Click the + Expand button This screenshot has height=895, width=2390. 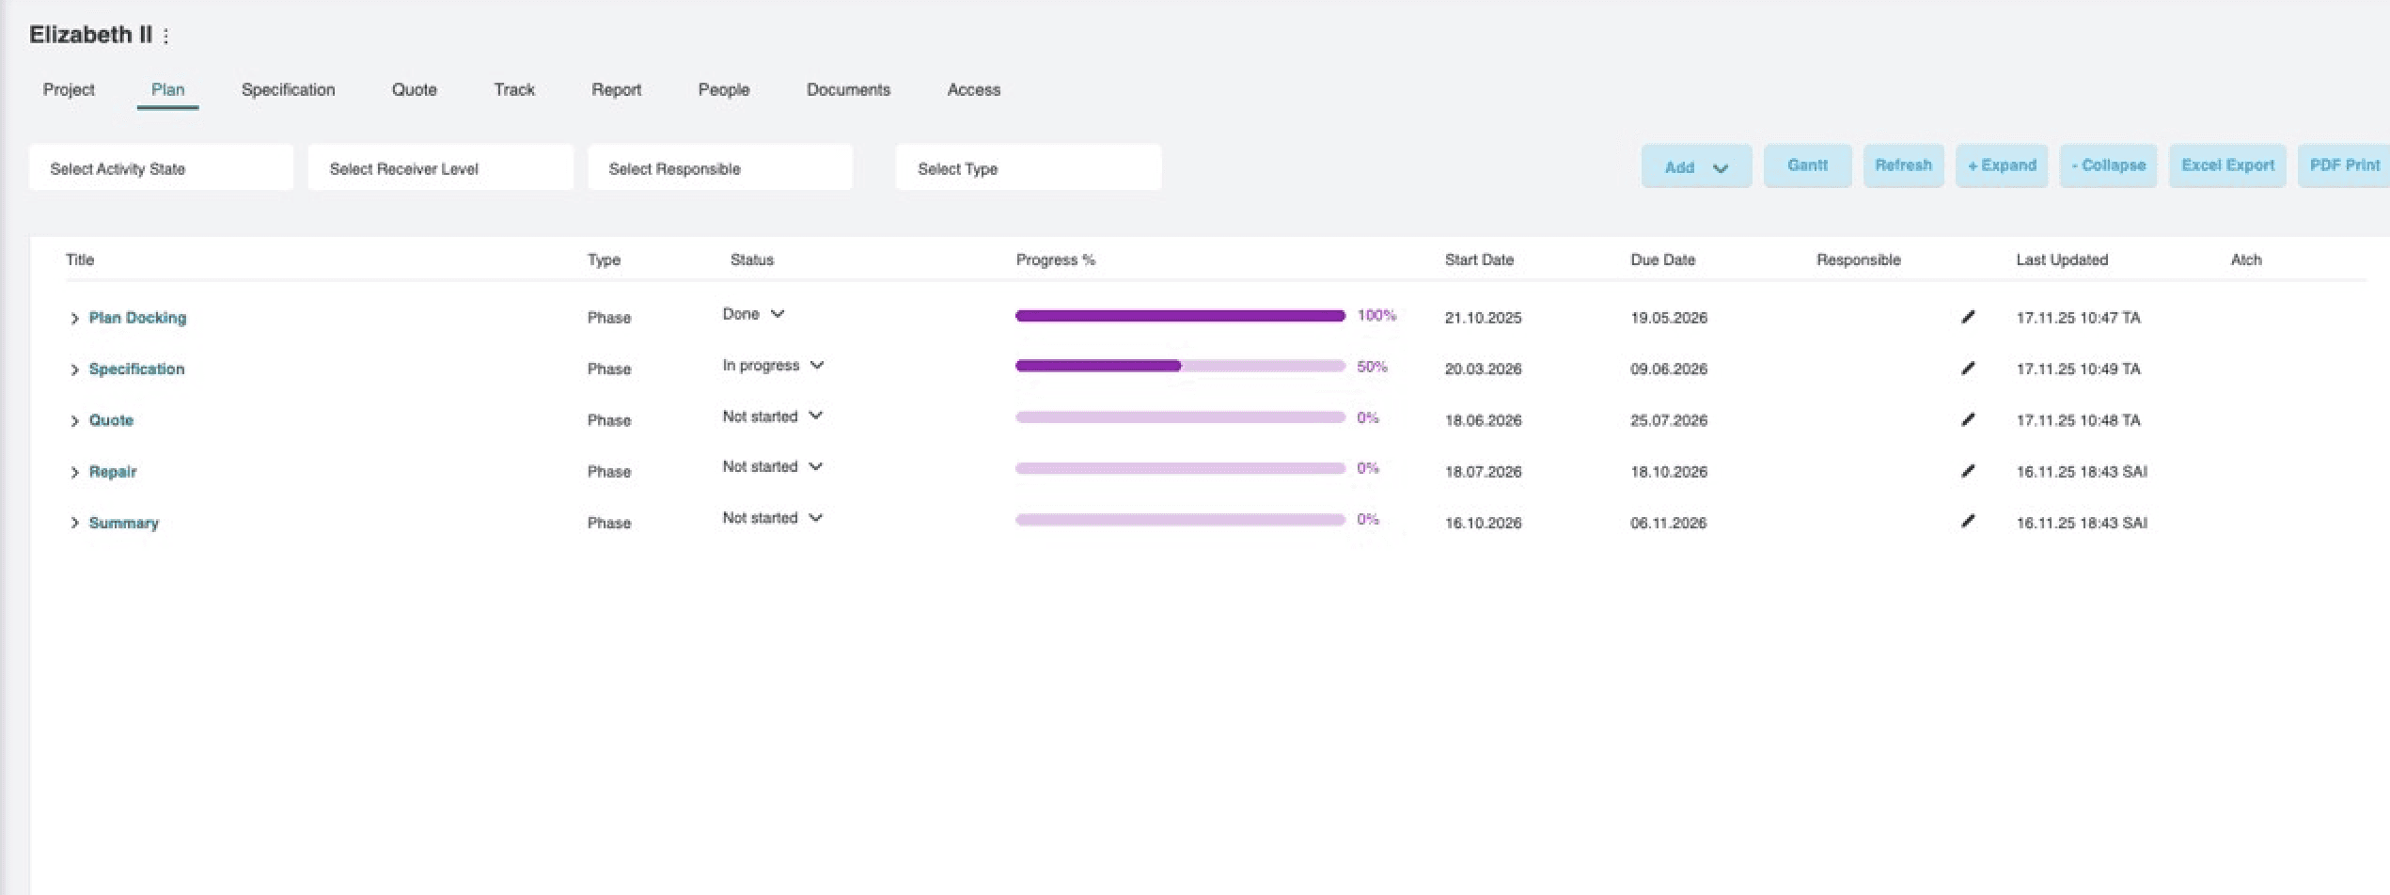pos(2002,165)
